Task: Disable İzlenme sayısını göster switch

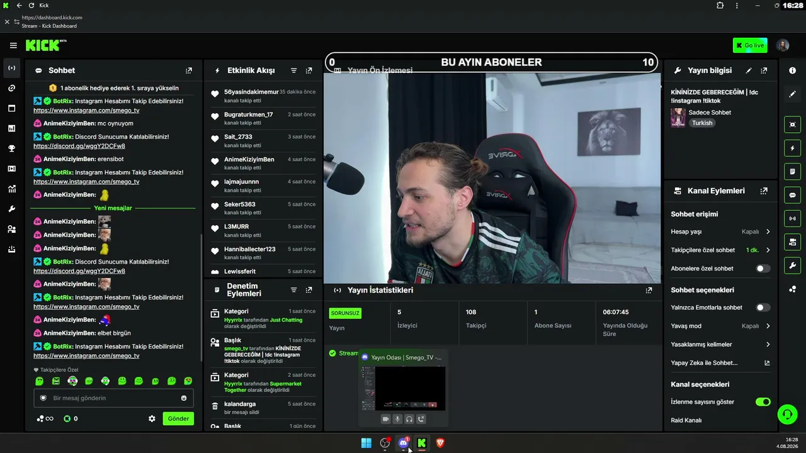Action: [763, 401]
